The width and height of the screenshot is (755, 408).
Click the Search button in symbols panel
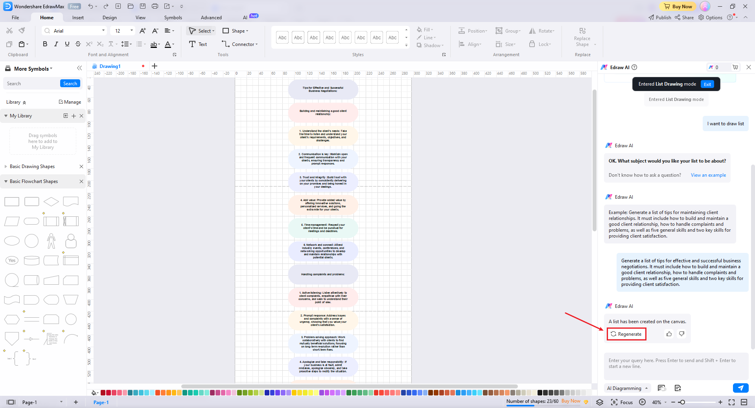[70, 83]
